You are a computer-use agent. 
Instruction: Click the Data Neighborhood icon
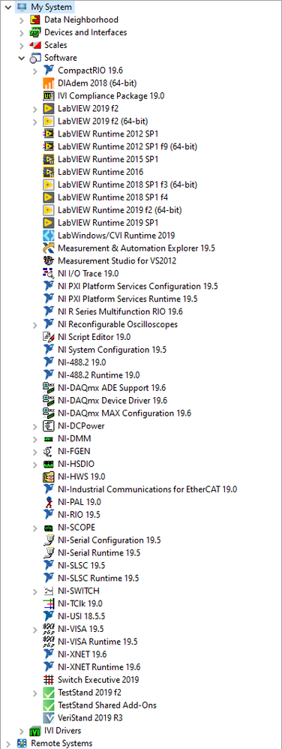35,20
